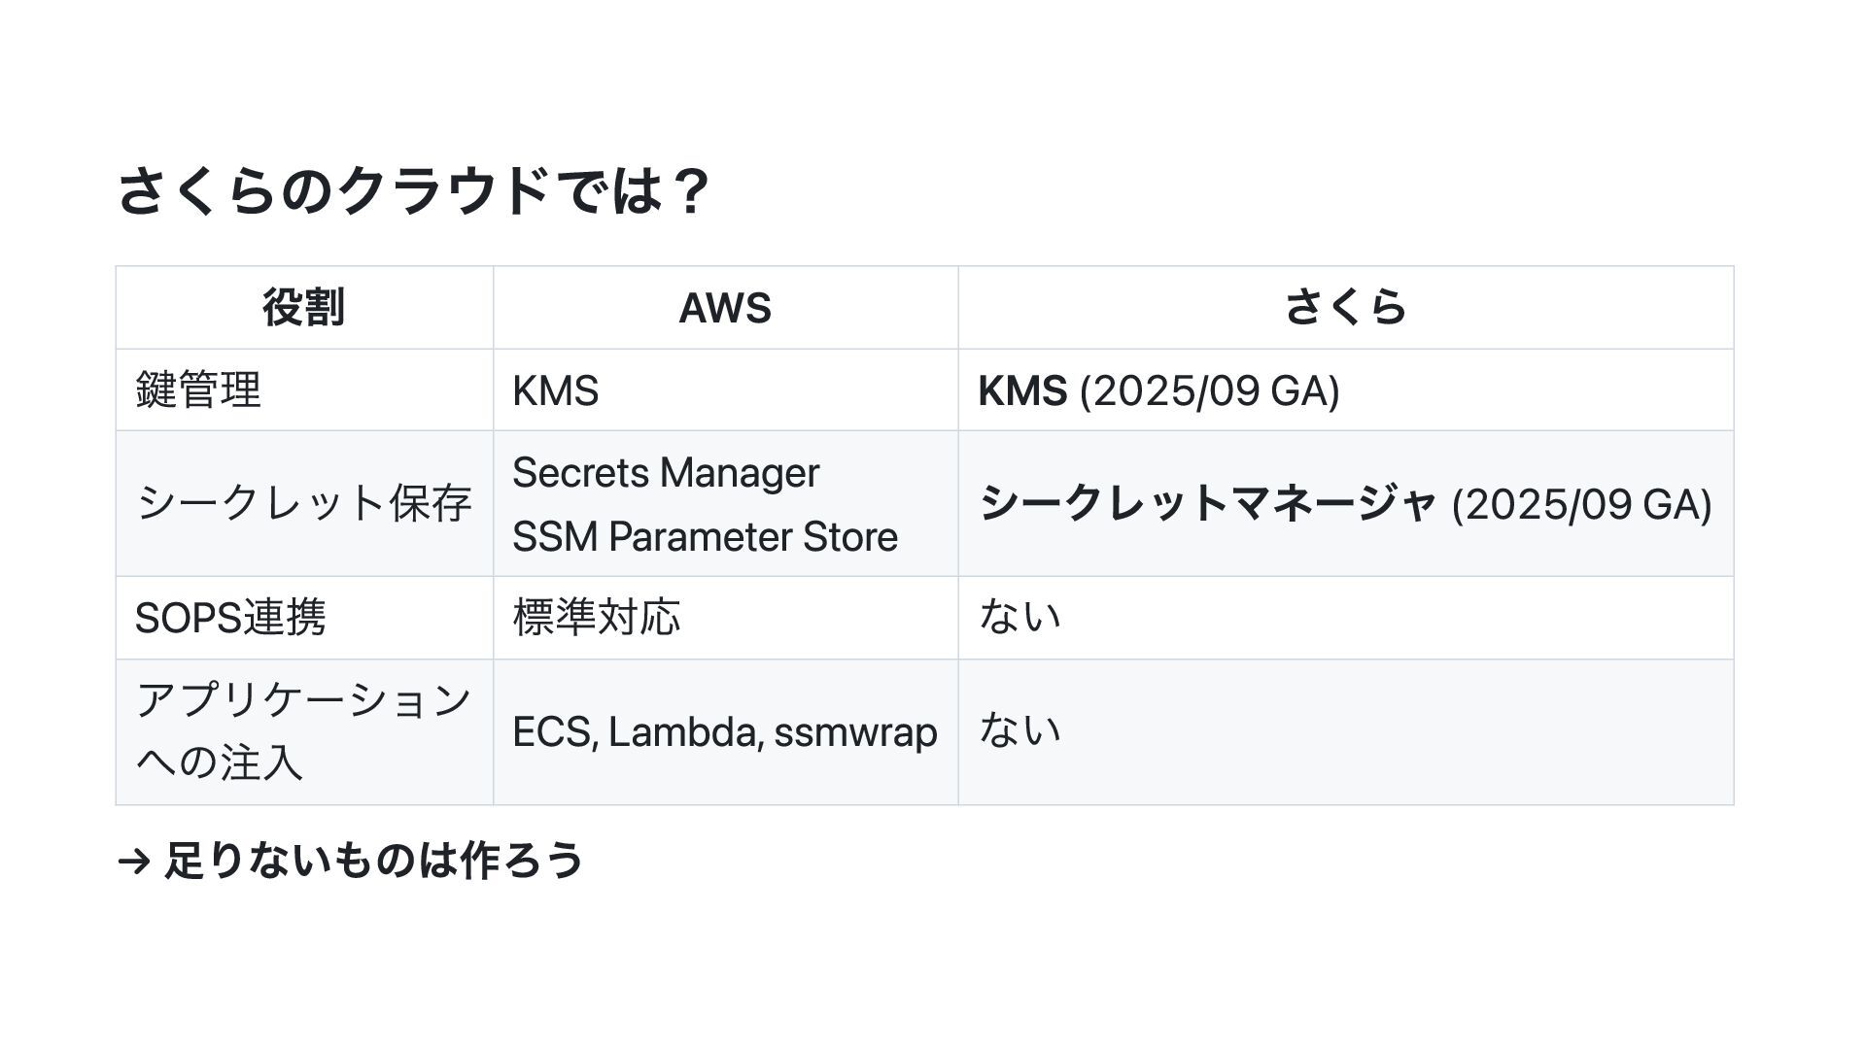Click the arrow before 足りないものは作ろう
The height and width of the screenshot is (1049, 1866).
[x=134, y=861]
